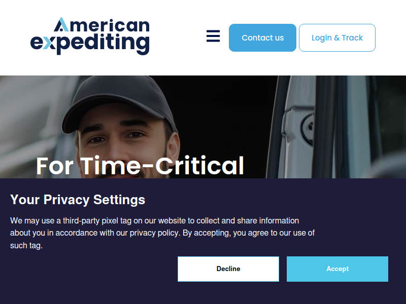Click the word Critical in hero title
This screenshot has width=406, height=304.
click(x=199, y=166)
